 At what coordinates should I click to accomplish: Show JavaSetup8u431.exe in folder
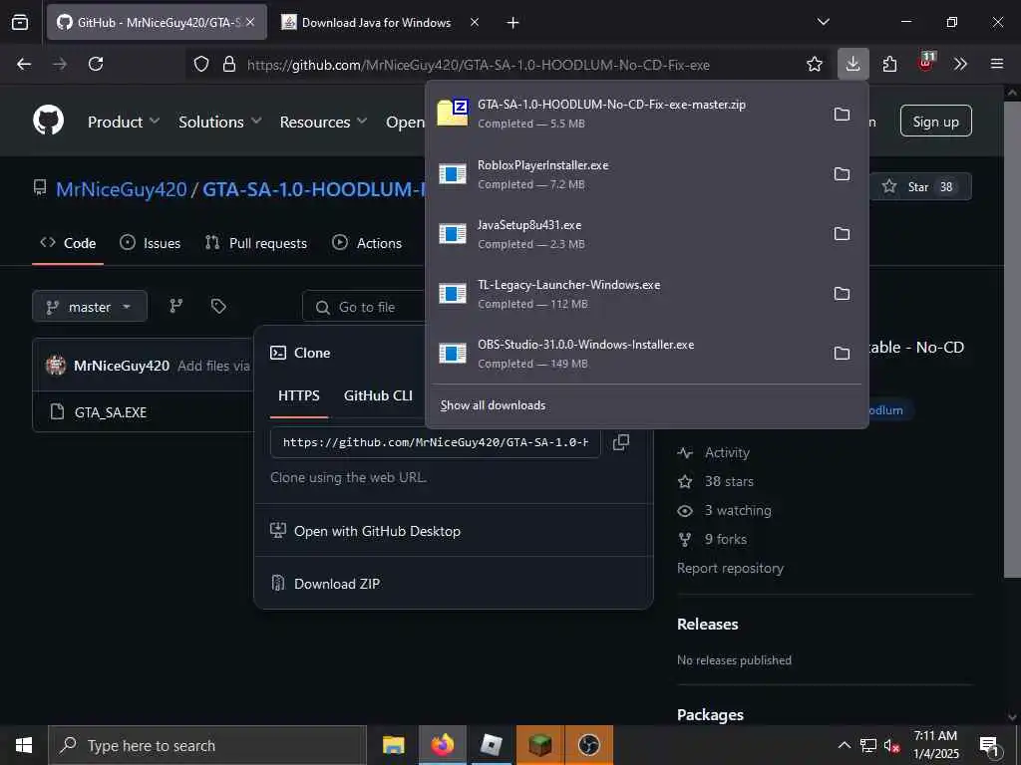click(842, 233)
